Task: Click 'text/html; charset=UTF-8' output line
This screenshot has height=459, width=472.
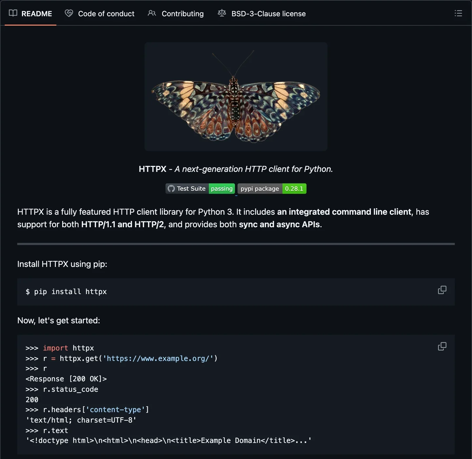Action: tap(81, 420)
